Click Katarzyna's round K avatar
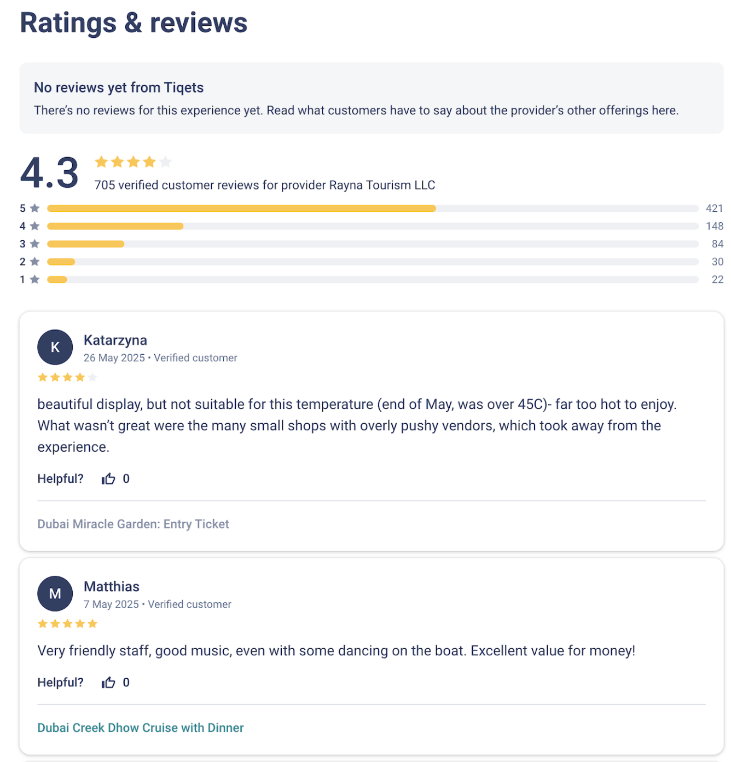This screenshot has height=762, width=731. [55, 347]
